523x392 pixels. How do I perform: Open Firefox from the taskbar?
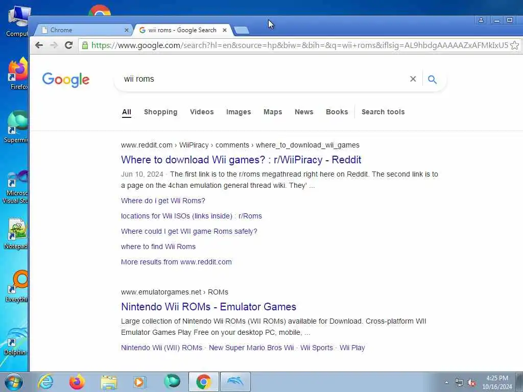click(x=77, y=382)
